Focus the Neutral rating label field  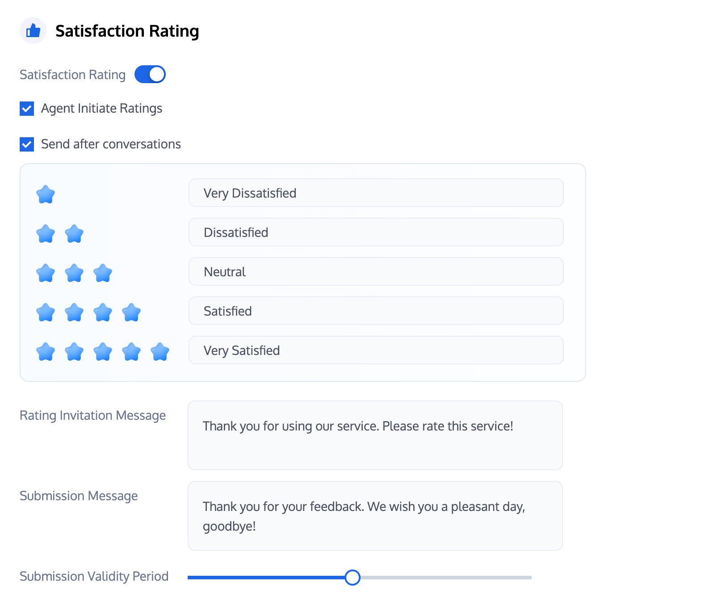(x=376, y=272)
